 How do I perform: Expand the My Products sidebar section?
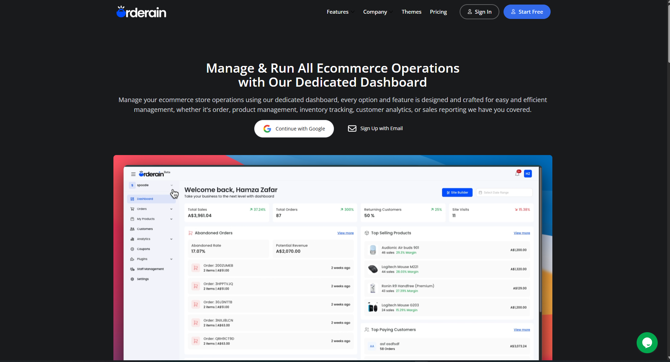[x=151, y=219]
